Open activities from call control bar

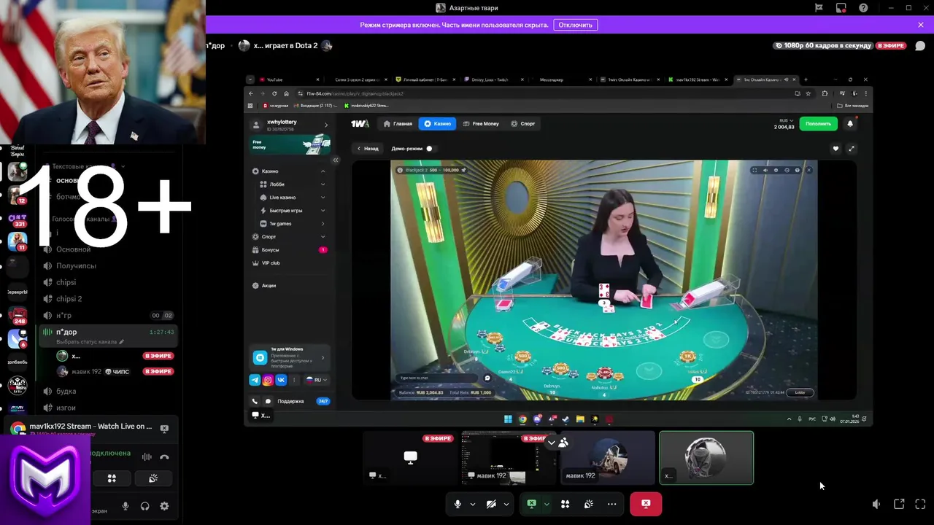[565, 504]
